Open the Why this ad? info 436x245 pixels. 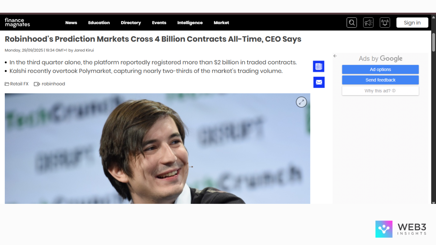point(380,91)
